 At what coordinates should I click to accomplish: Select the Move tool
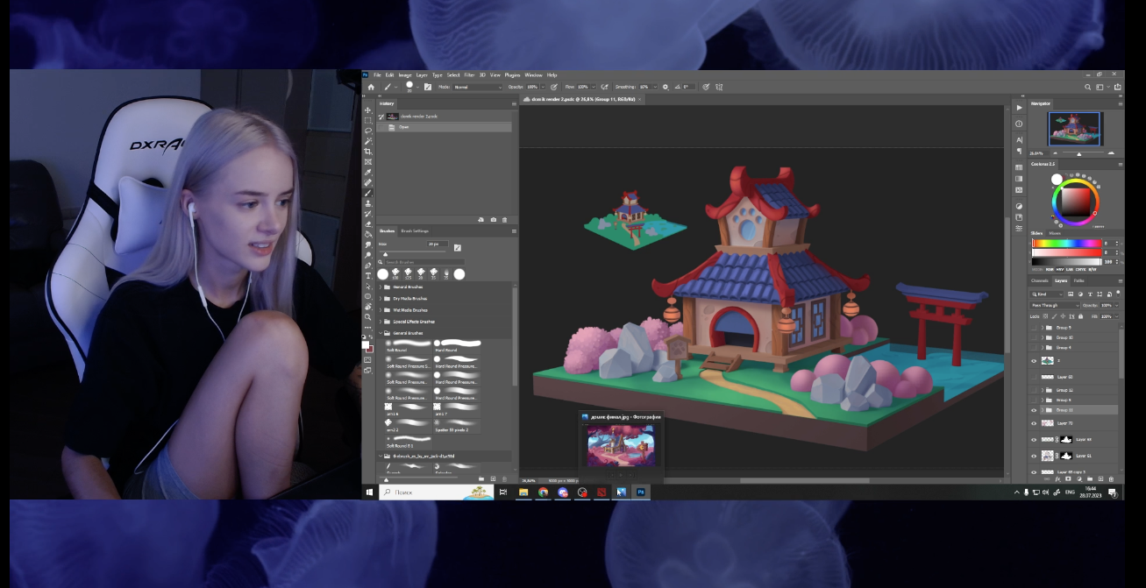[x=368, y=110]
